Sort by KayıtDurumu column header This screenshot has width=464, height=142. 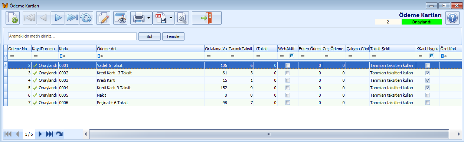click(45, 49)
